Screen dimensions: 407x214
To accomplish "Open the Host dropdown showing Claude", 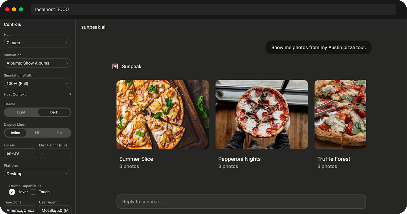I will tap(37, 43).
